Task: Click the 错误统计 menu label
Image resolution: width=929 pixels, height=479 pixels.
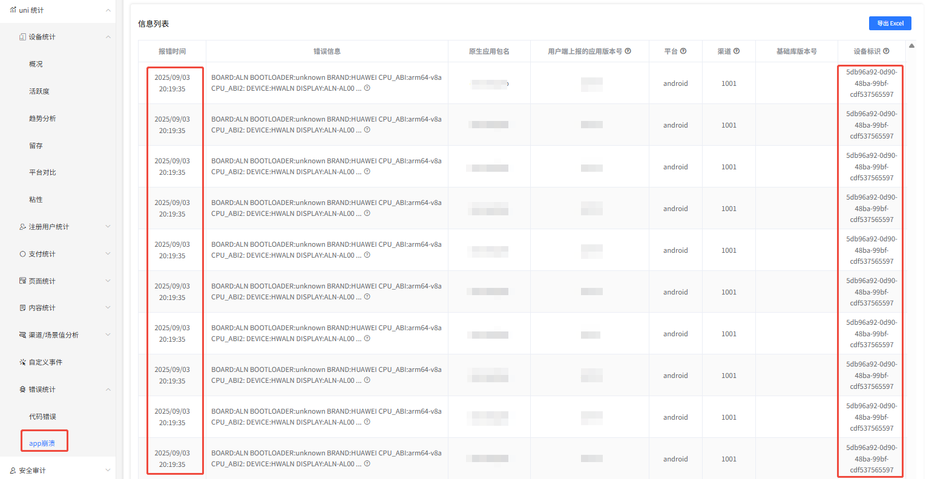Action: (42, 389)
